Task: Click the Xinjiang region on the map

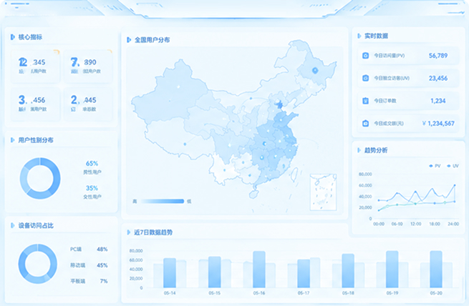Action: [170, 92]
